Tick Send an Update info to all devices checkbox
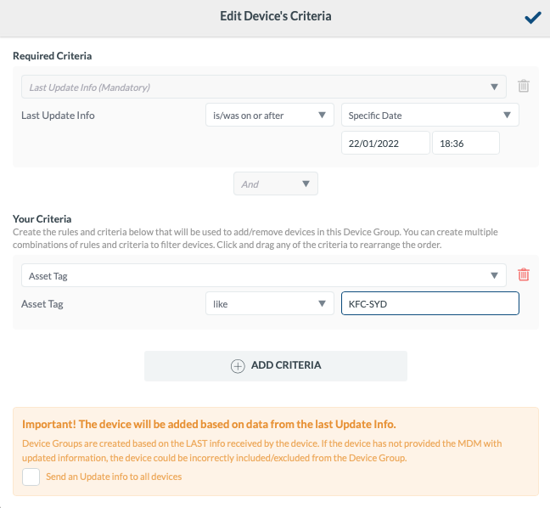 (31, 477)
